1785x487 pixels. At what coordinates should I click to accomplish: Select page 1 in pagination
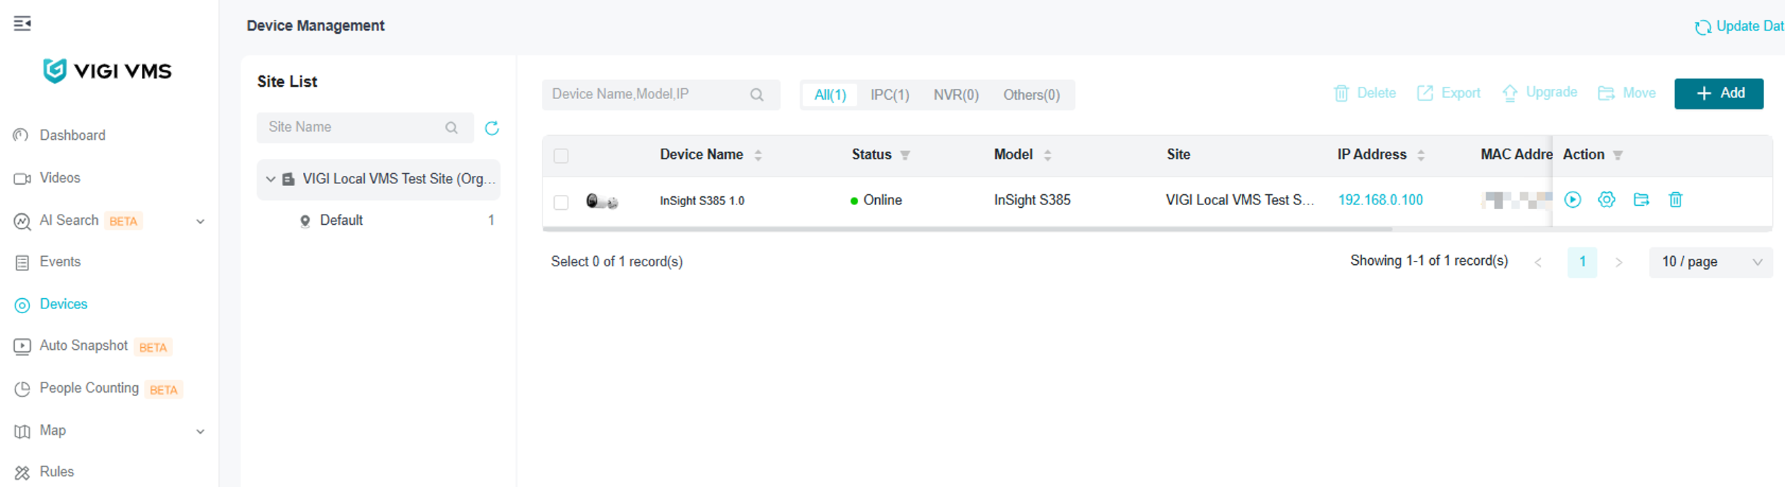(x=1583, y=263)
